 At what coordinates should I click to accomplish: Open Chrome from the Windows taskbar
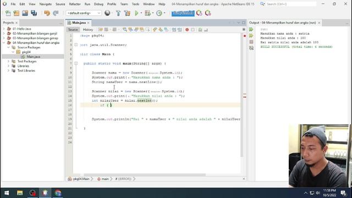58,193
